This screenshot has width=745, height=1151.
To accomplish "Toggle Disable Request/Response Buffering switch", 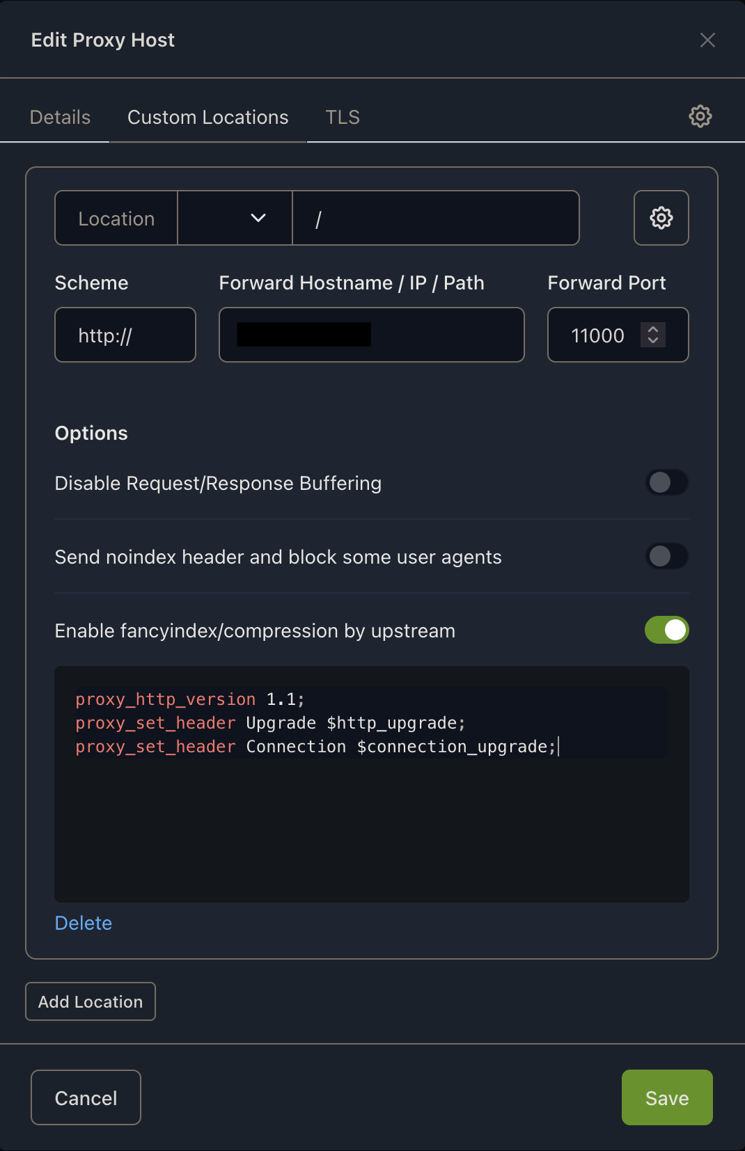I will pos(667,482).
